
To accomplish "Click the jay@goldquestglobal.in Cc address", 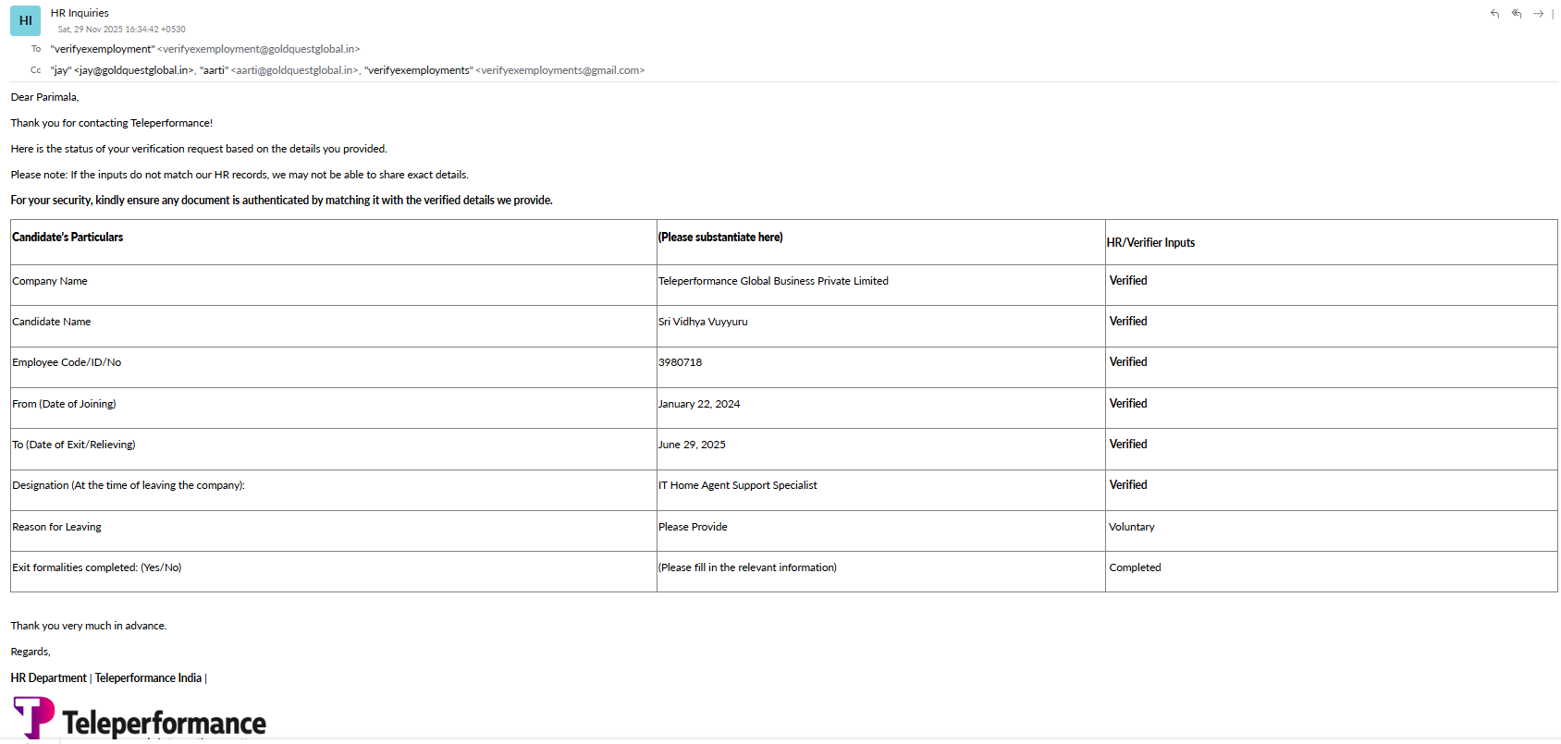I will coord(134,70).
